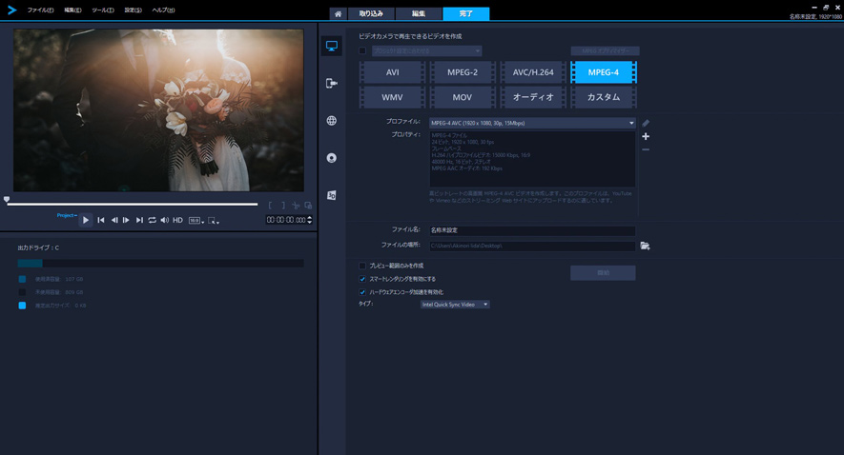Click the preview scrubber jog slider
The width and height of the screenshot is (844, 455).
click(133, 204)
